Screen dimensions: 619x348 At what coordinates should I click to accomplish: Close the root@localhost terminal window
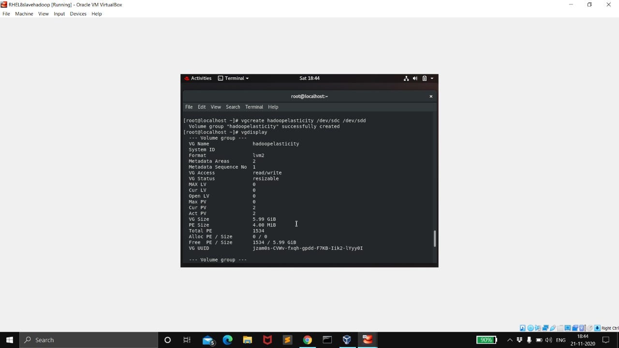pos(431,96)
